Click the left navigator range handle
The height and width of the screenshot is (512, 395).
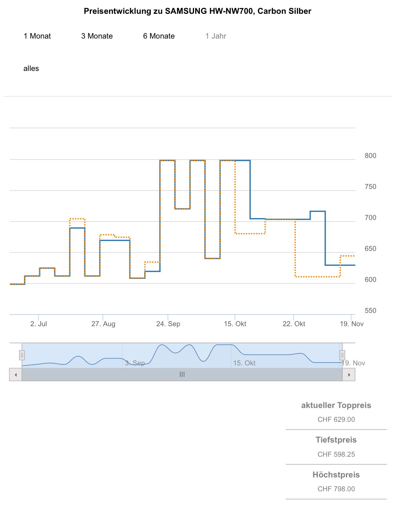pos(22,355)
